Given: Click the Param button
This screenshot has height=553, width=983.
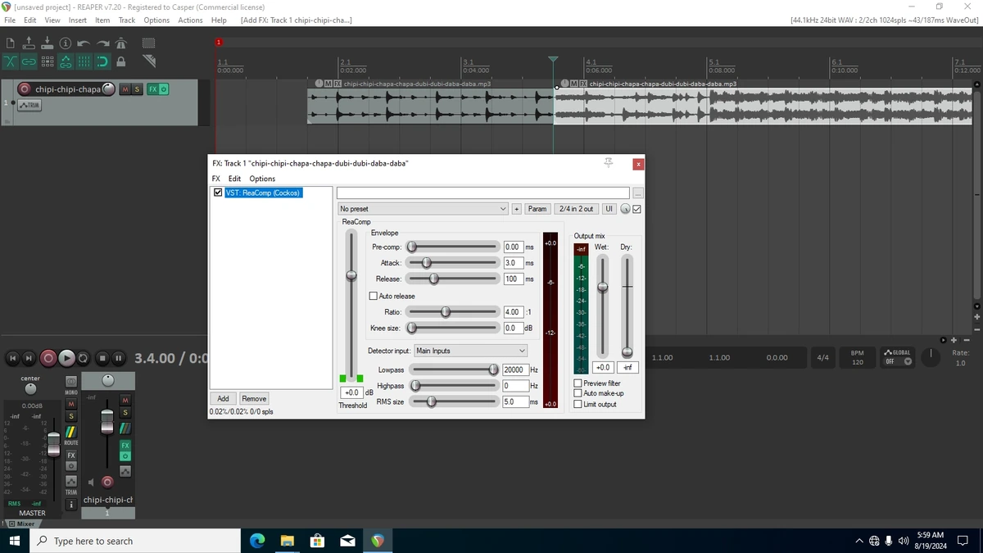Looking at the screenshot, I should [537, 209].
